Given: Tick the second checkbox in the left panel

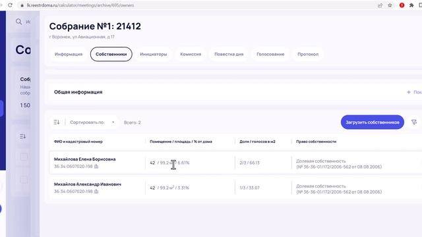Looking at the screenshot, I should (x=24, y=180).
